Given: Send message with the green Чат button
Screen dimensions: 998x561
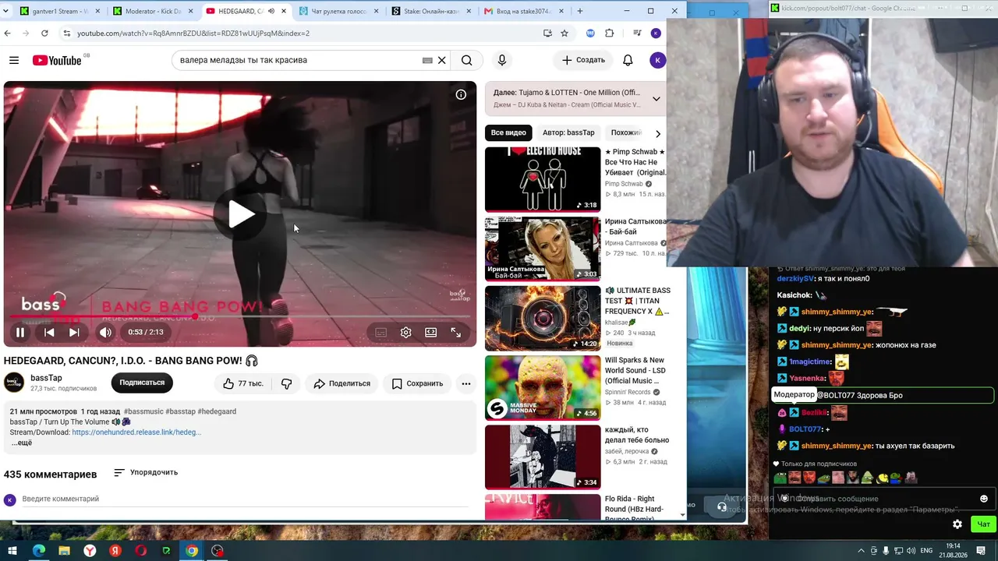Looking at the screenshot, I should (x=984, y=524).
